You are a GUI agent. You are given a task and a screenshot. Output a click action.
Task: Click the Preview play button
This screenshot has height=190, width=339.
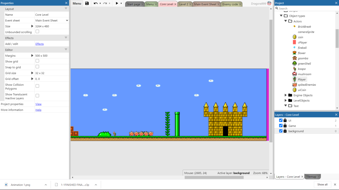117,3
